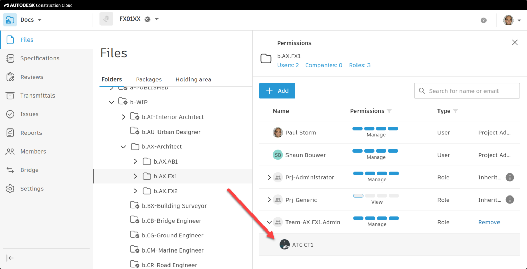Click info icon on Prj-Administrator row
Image resolution: width=527 pixels, height=269 pixels.
(510, 177)
